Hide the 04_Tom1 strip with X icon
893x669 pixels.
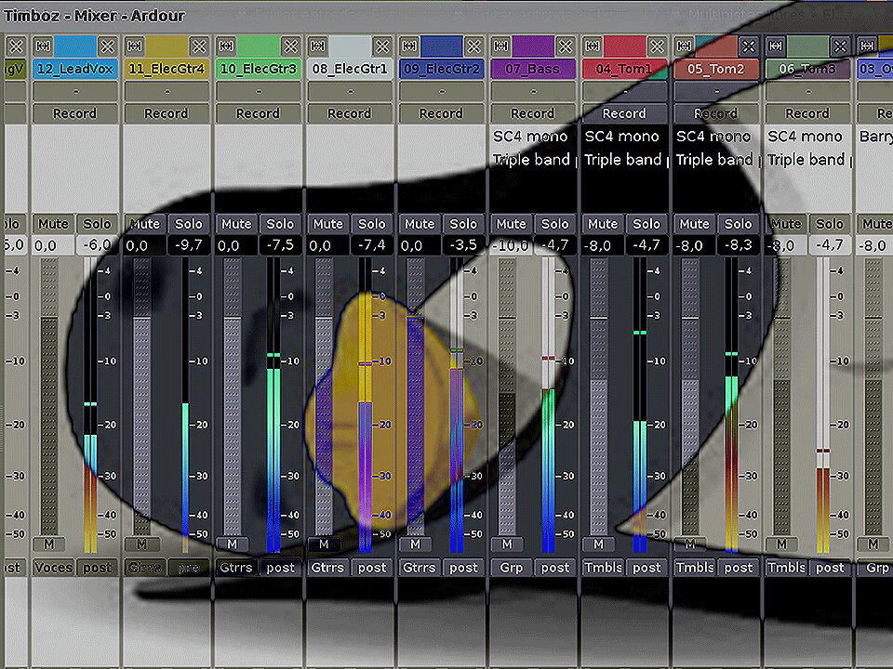point(658,46)
